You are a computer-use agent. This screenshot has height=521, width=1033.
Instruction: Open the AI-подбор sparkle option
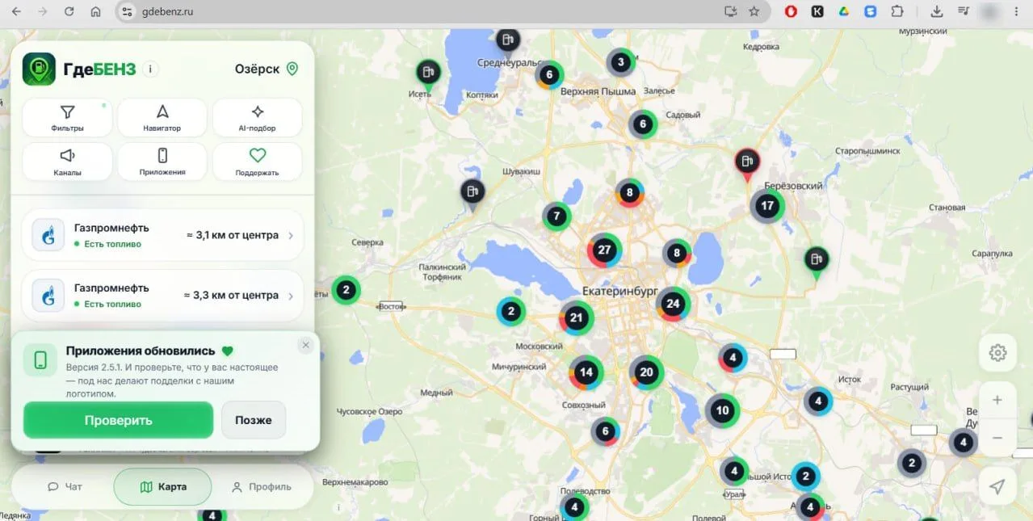257,118
